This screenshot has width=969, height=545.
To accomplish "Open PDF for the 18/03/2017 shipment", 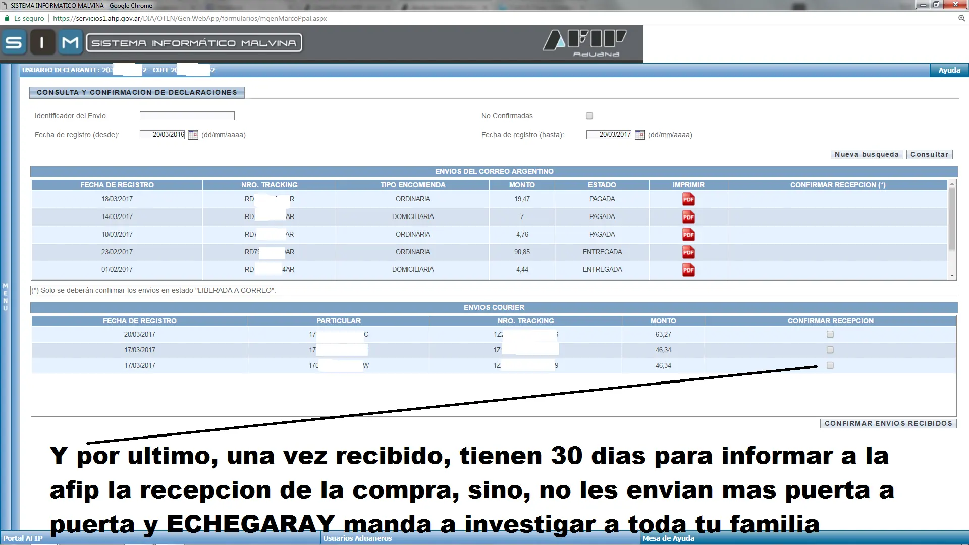I will (x=688, y=199).
